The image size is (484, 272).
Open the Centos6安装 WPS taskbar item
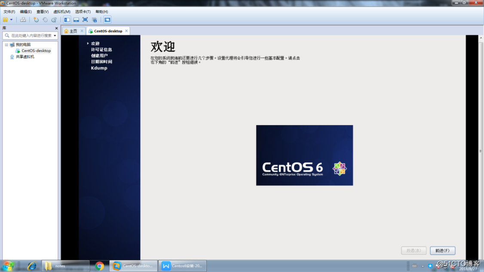(x=182, y=266)
